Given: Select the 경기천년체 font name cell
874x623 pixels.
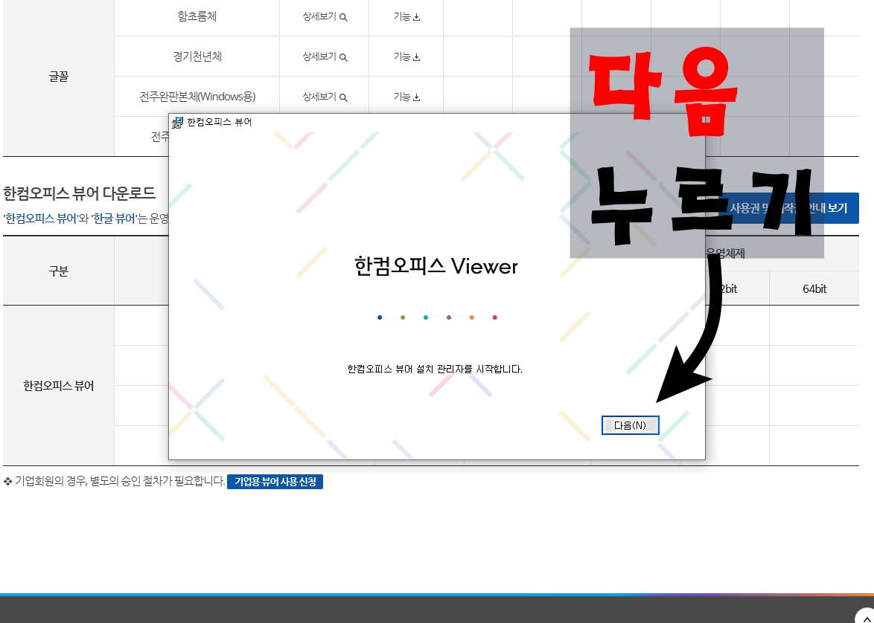Looking at the screenshot, I should pyautogui.click(x=197, y=57).
